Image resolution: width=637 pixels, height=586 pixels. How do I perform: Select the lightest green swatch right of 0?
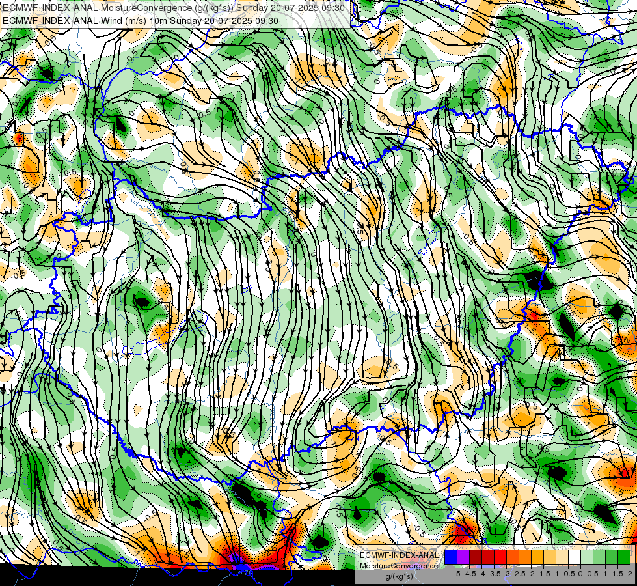pyautogui.click(x=587, y=557)
